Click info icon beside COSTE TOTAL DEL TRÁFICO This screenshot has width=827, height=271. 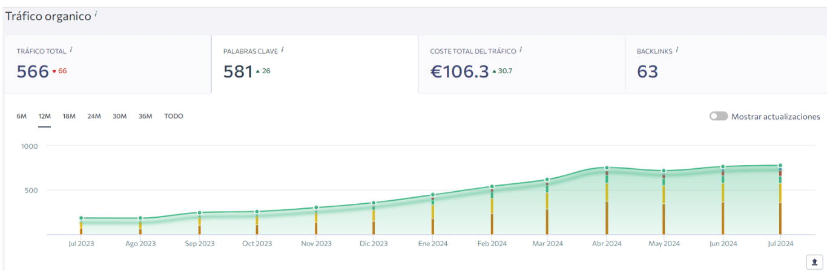click(x=521, y=50)
